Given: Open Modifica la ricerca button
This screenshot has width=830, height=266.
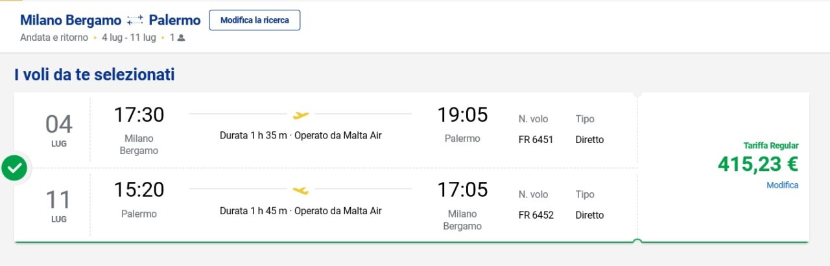Looking at the screenshot, I should 254,20.
